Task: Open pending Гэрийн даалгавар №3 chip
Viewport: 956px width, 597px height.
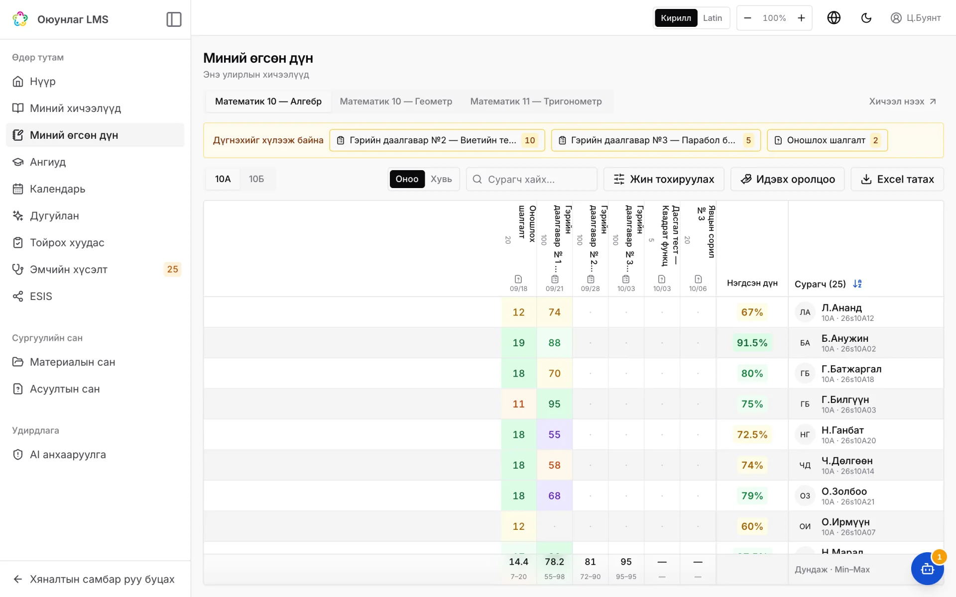Action: (656, 140)
